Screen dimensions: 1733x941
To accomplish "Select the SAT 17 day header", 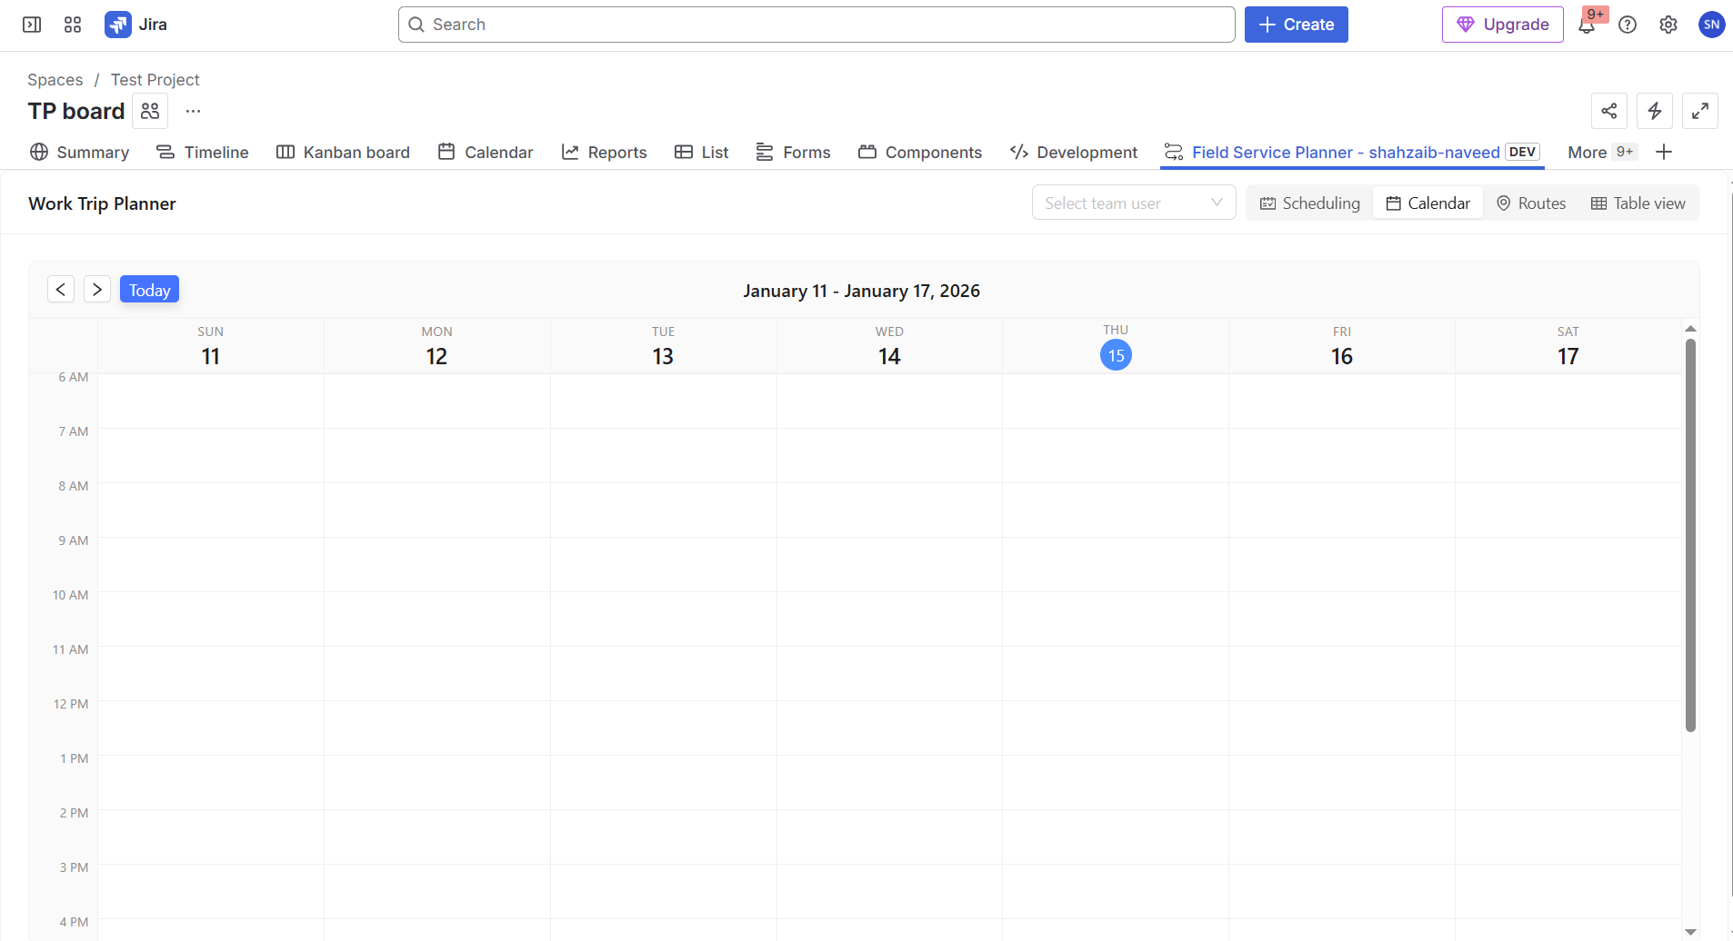I will [1568, 346].
